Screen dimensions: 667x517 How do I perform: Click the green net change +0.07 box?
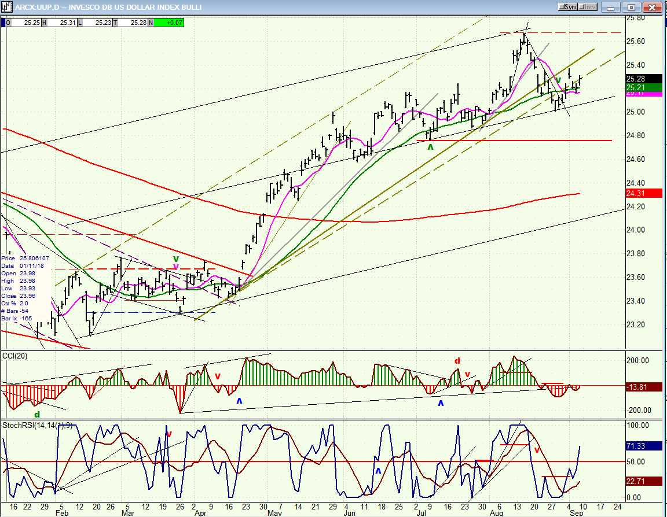point(169,23)
